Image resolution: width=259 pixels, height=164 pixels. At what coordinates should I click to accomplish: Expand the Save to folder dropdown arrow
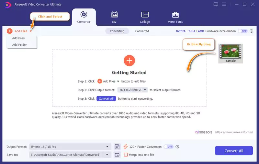[107, 155]
